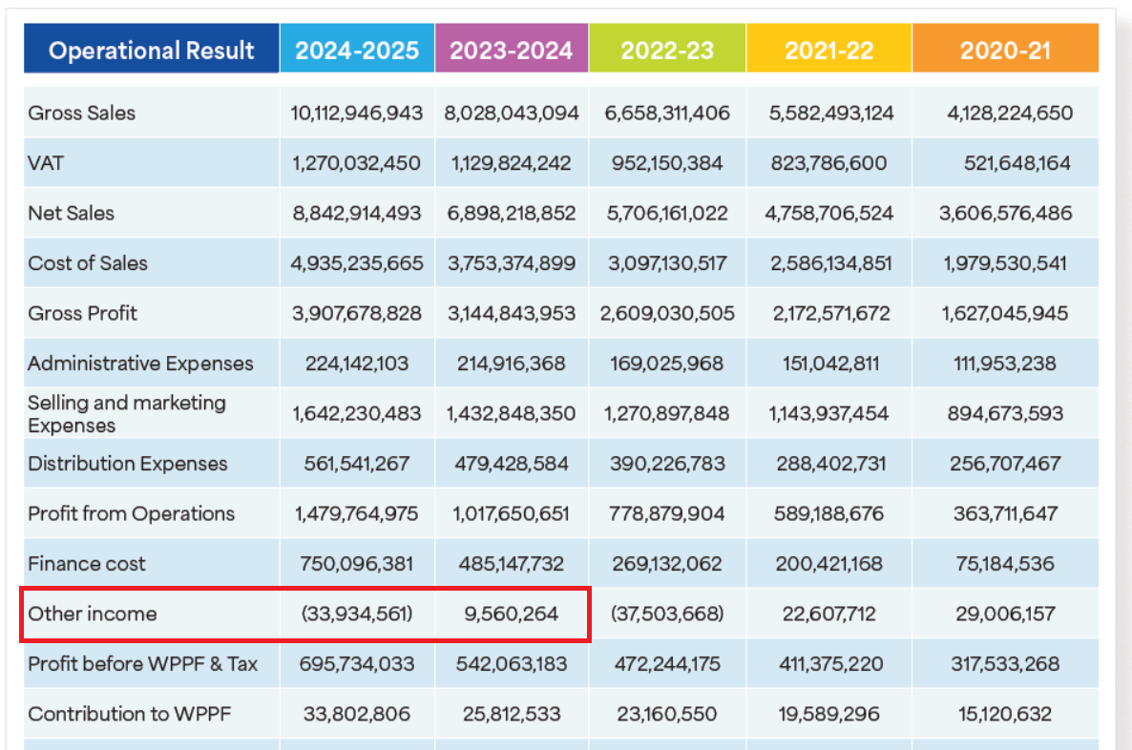Select the orange 2020-21 column header
Screen dimensions: 1132x750
(1005, 50)
